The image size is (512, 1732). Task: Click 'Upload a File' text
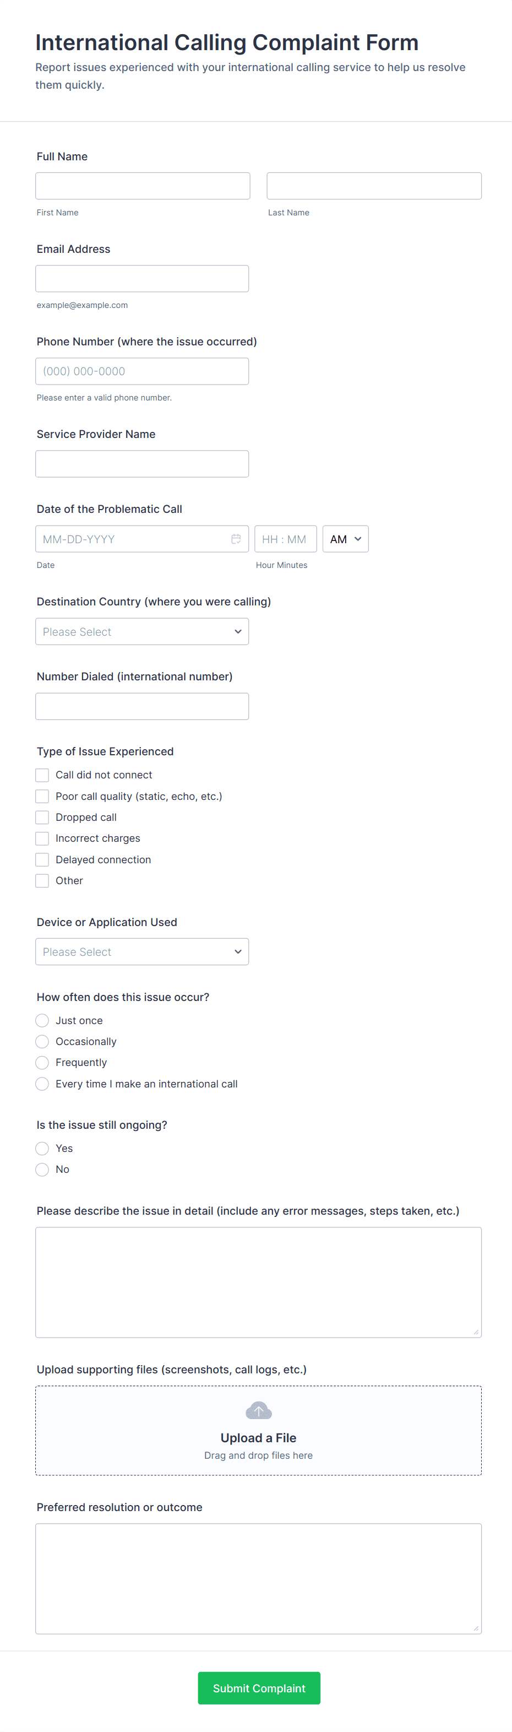[x=258, y=1437]
